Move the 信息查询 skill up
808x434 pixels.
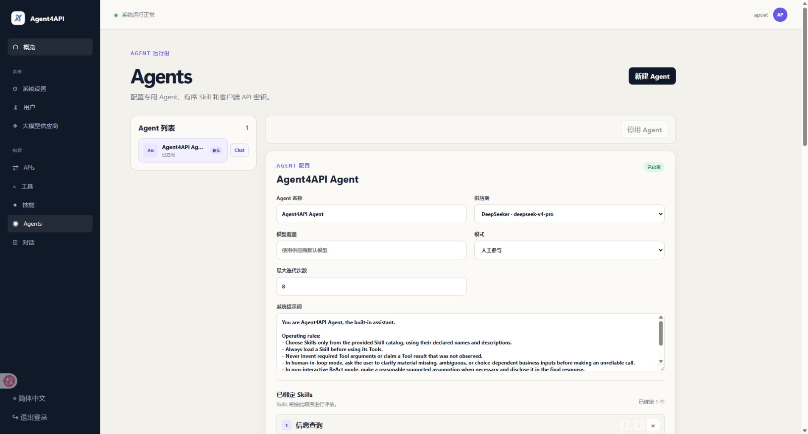click(x=624, y=426)
